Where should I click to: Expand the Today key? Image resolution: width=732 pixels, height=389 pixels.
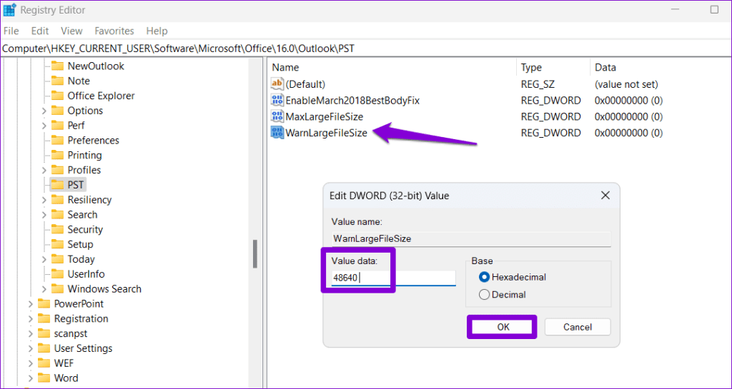pos(44,260)
